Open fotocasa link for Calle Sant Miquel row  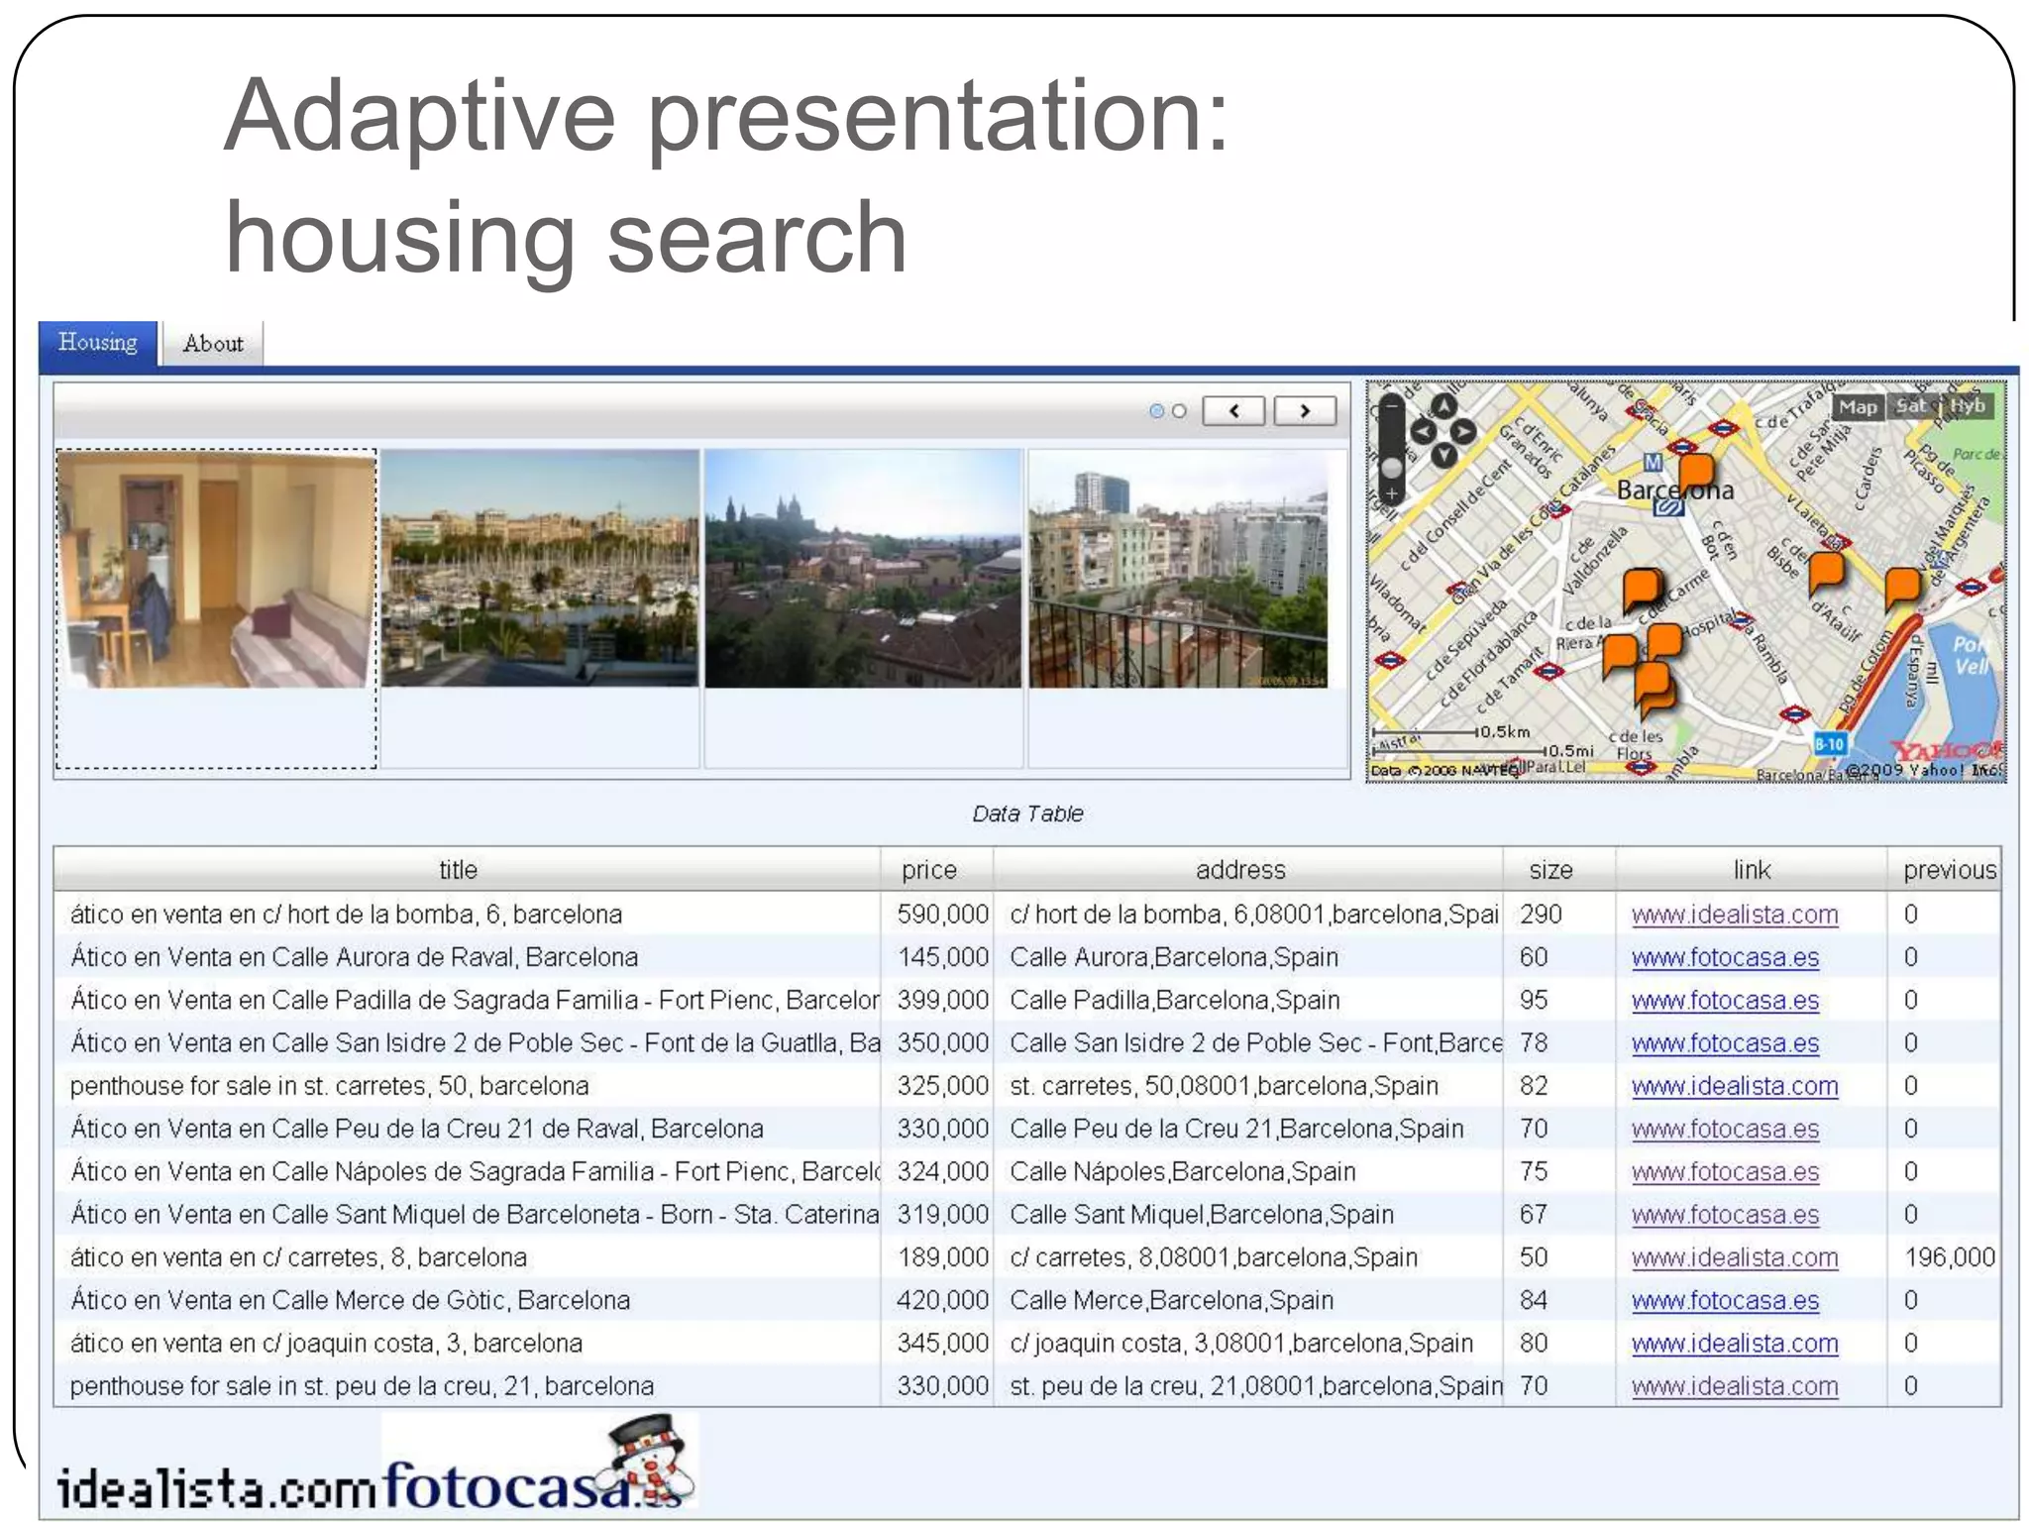point(1725,1215)
